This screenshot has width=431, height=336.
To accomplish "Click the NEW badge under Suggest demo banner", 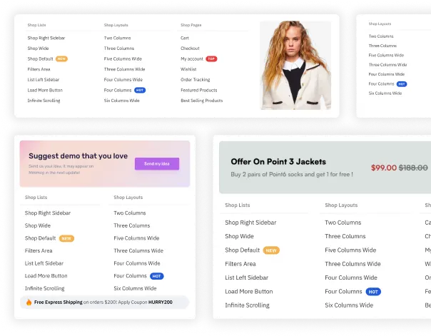I will coord(66,238).
